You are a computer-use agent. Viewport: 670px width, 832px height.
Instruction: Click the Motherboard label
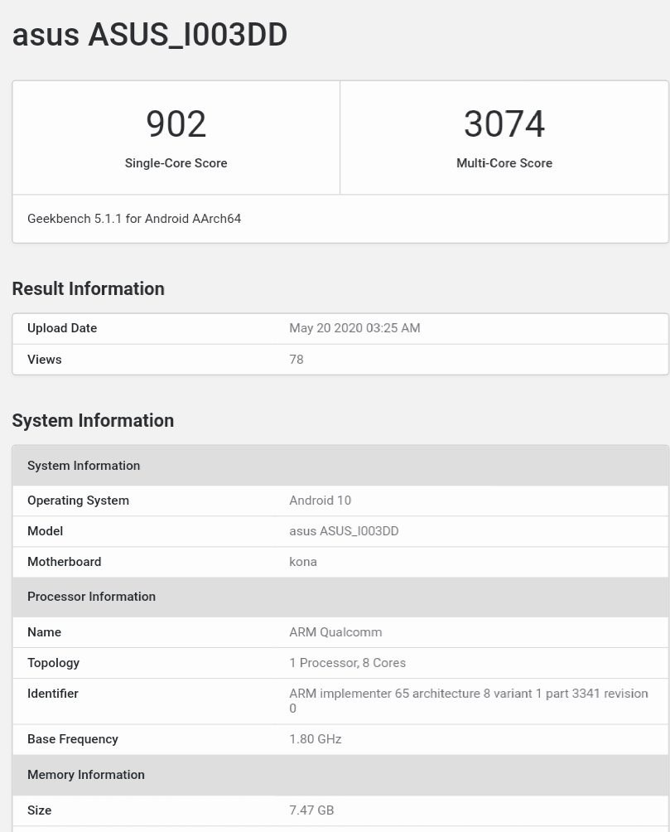click(65, 561)
